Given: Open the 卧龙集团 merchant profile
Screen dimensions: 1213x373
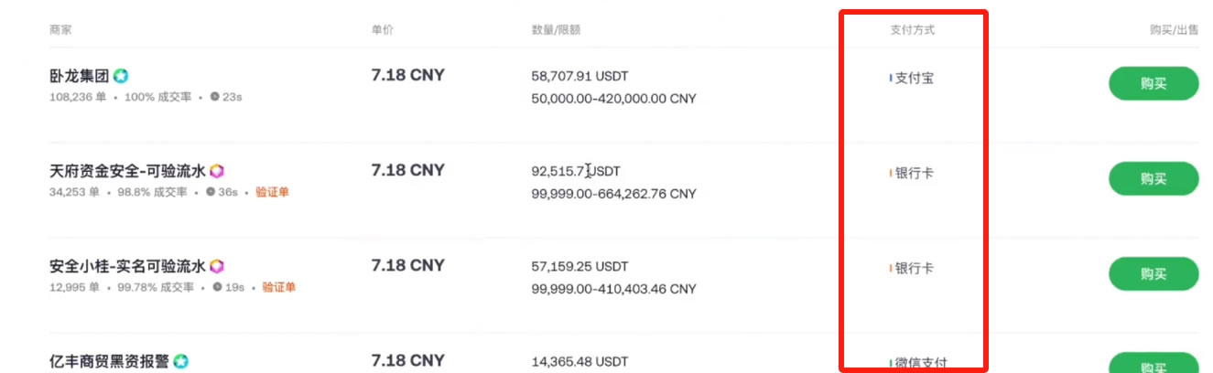Looking at the screenshot, I should click(x=80, y=76).
